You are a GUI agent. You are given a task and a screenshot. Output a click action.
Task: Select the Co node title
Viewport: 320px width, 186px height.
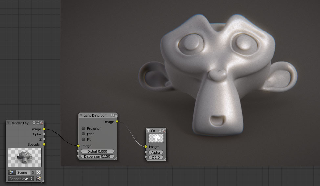153,131
